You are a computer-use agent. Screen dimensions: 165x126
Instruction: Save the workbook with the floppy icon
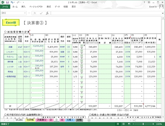(7, 2)
